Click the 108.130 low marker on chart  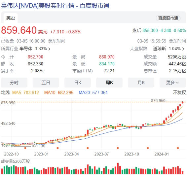38,146
